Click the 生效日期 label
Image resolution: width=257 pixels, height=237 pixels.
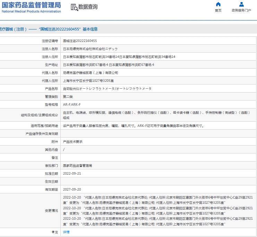click(x=51, y=182)
